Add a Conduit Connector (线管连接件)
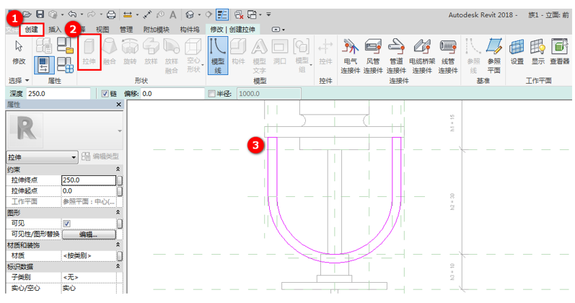This screenshot has height=303, width=575. (x=448, y=56)
